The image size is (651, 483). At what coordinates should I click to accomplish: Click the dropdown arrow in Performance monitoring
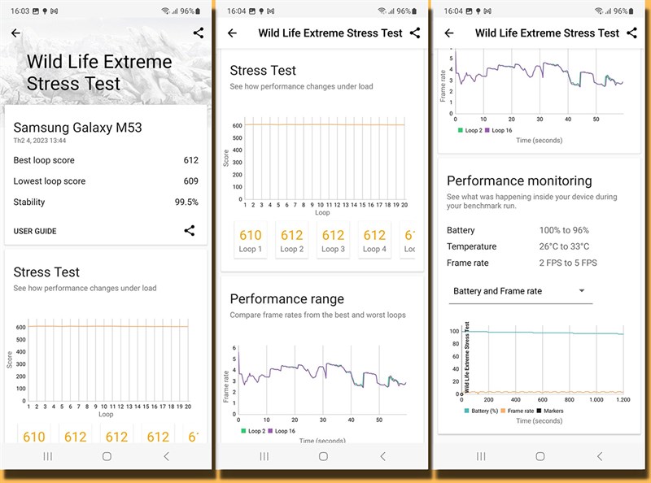(582, 290)
